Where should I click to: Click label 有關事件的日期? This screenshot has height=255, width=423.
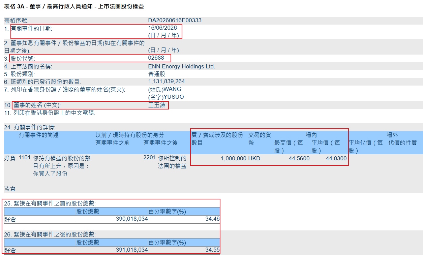click(x=31, y=29)
